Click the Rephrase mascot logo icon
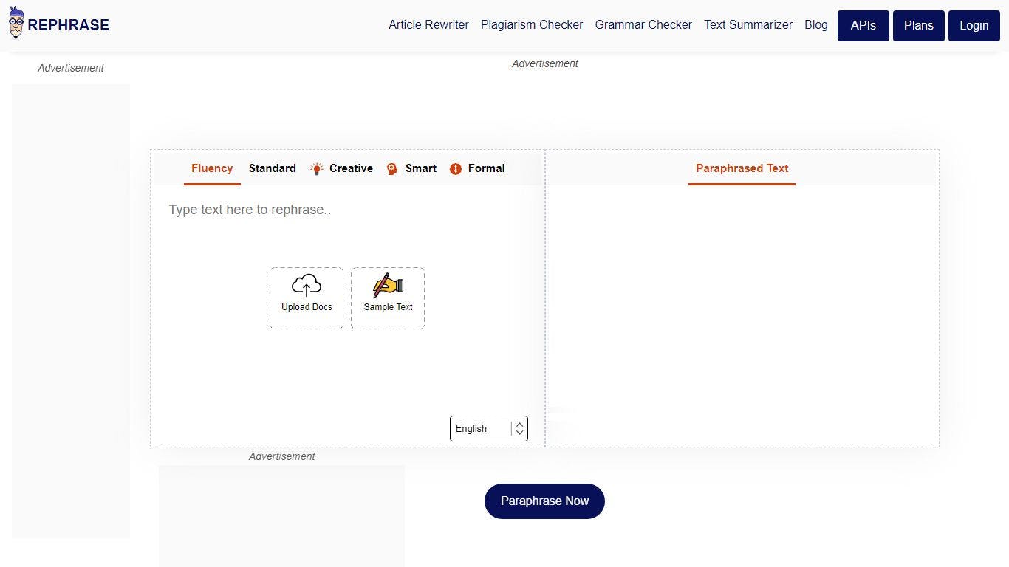 click(x=16, y=24)
